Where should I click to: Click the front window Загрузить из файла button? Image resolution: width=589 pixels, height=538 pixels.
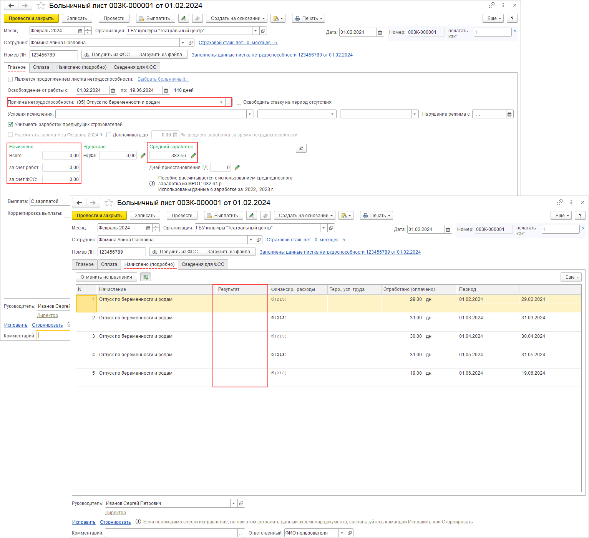[229, 252]
